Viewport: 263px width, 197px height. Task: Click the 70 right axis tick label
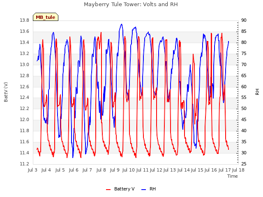pos(244,65)
